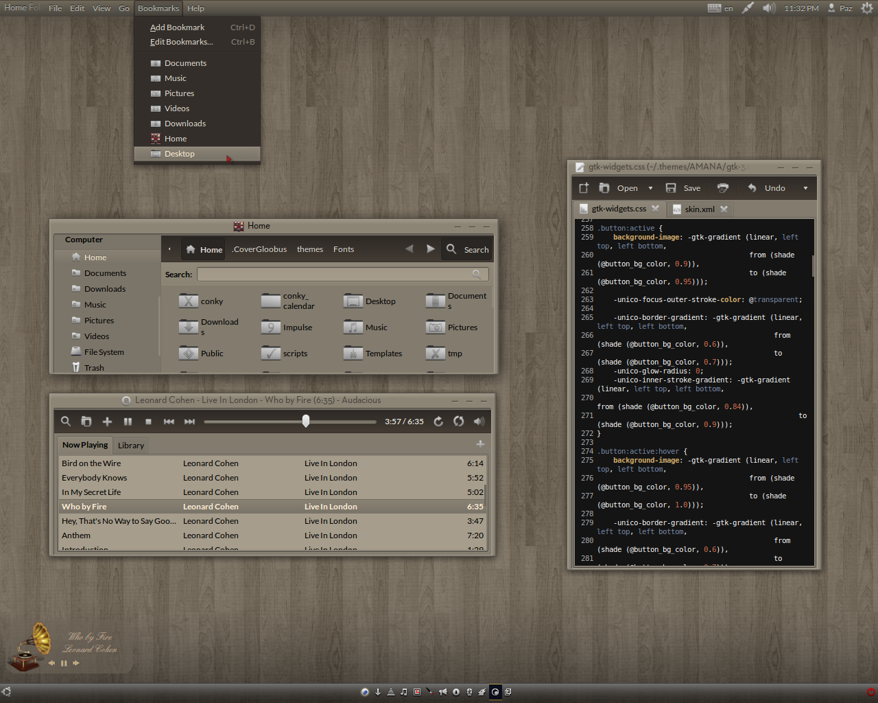The width and height of the screenshot is (878, 703).
Task: Toggle repeat in Audacious toolbar
Action: click(x=438, y=422)
